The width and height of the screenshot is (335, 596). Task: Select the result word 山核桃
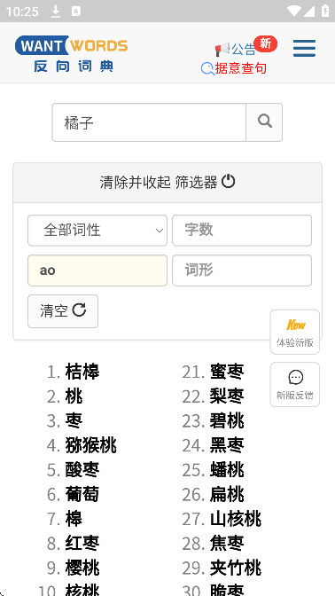(236, 519)
